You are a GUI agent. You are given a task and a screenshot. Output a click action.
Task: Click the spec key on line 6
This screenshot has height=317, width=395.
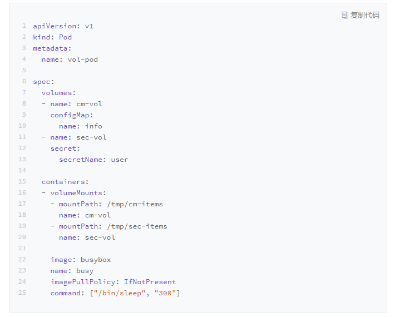tap(41, 82)
